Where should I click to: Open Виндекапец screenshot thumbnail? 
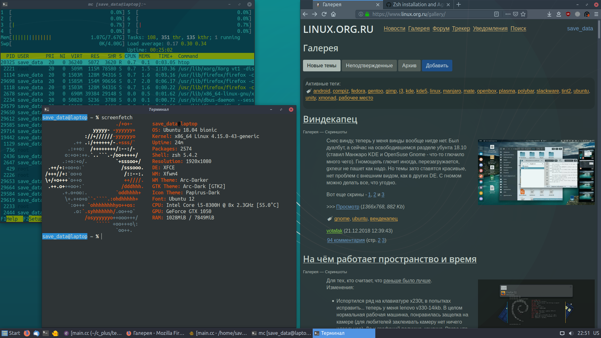point(536,172)
